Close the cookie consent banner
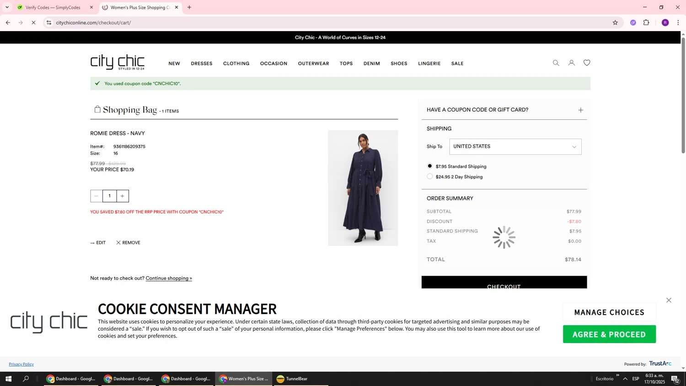 click(669, 300)
